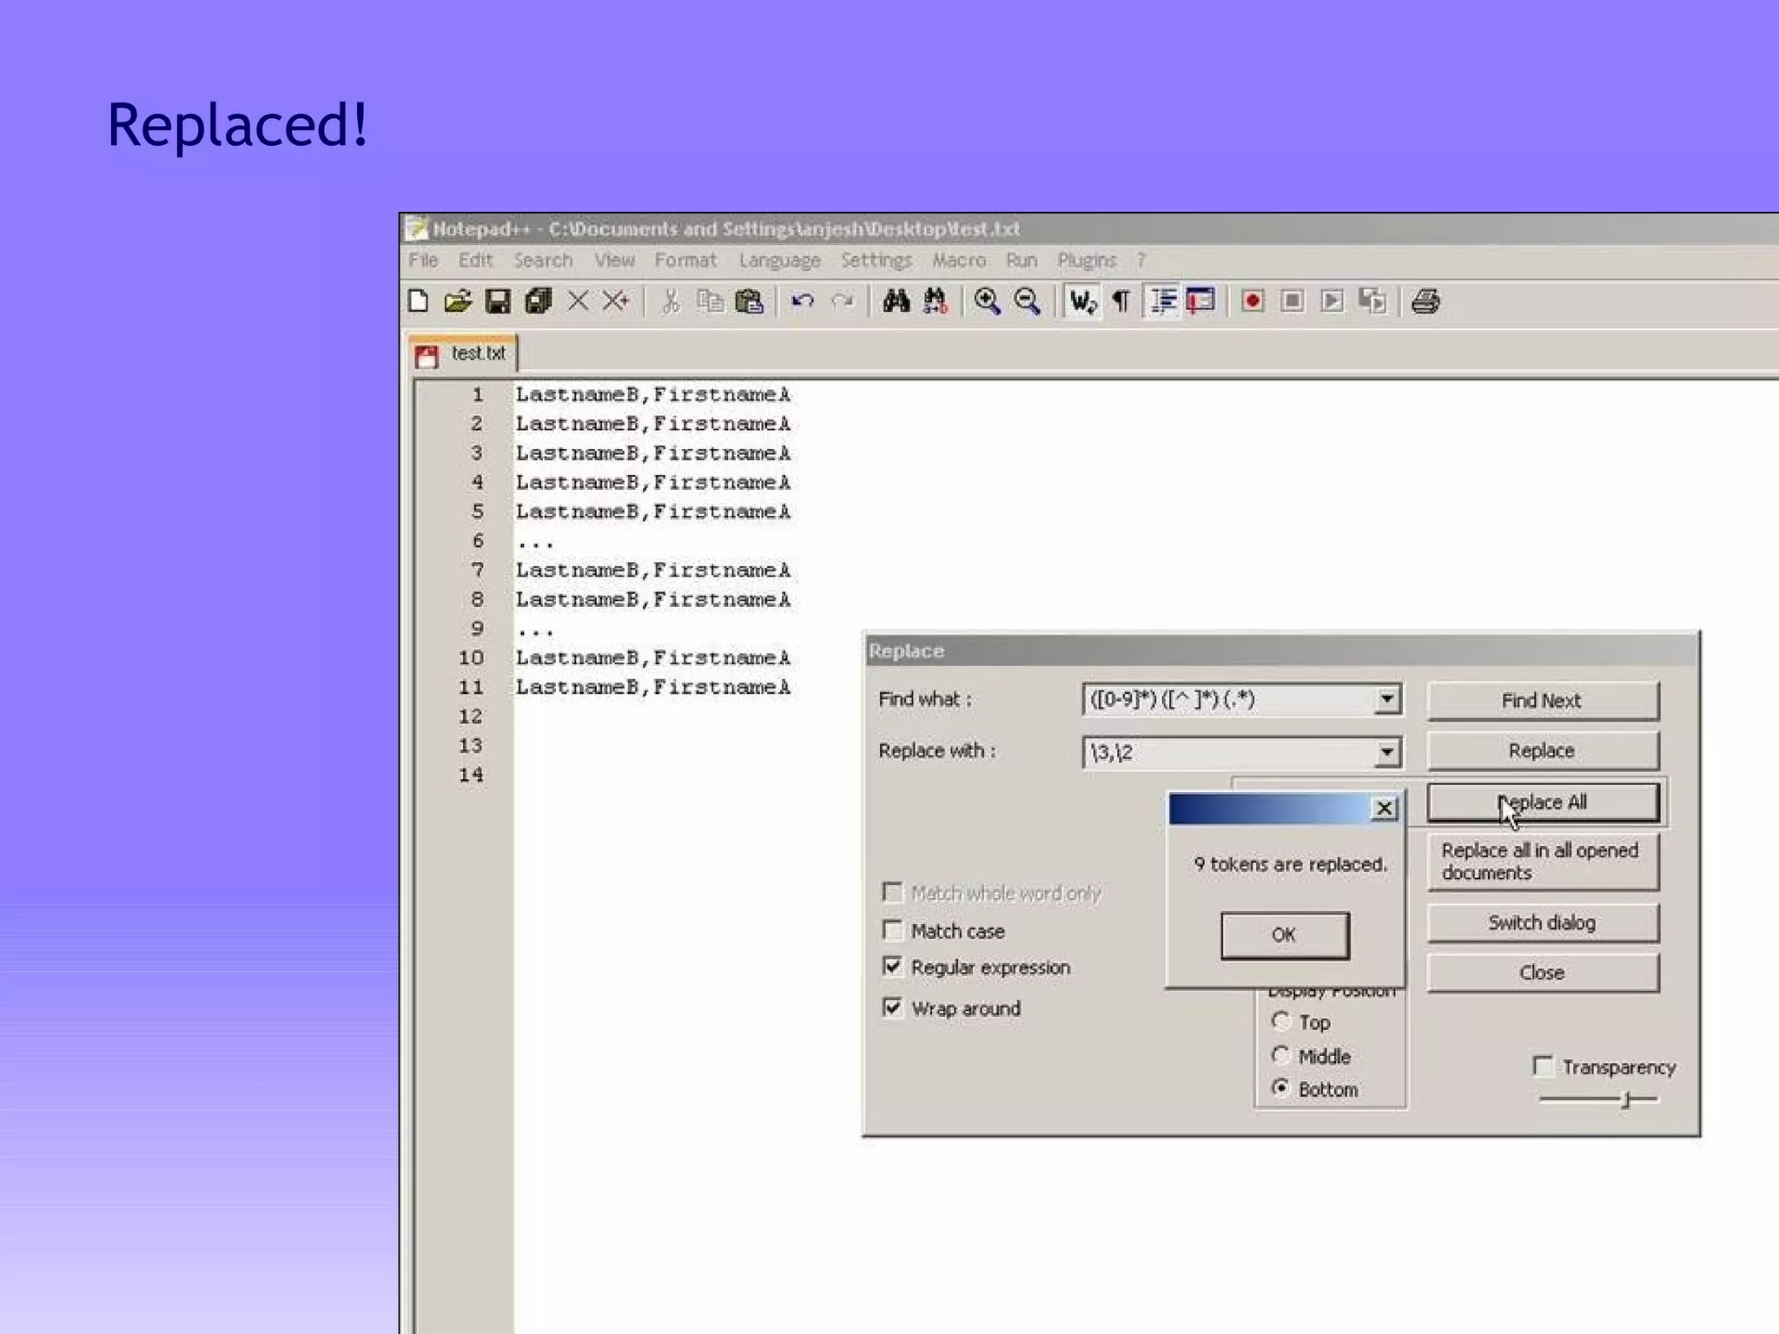The width and height of the screenshot is (1779, 1334).
Task: Show all characters with pilcrow icon
Action: [x=1121, y=301]
